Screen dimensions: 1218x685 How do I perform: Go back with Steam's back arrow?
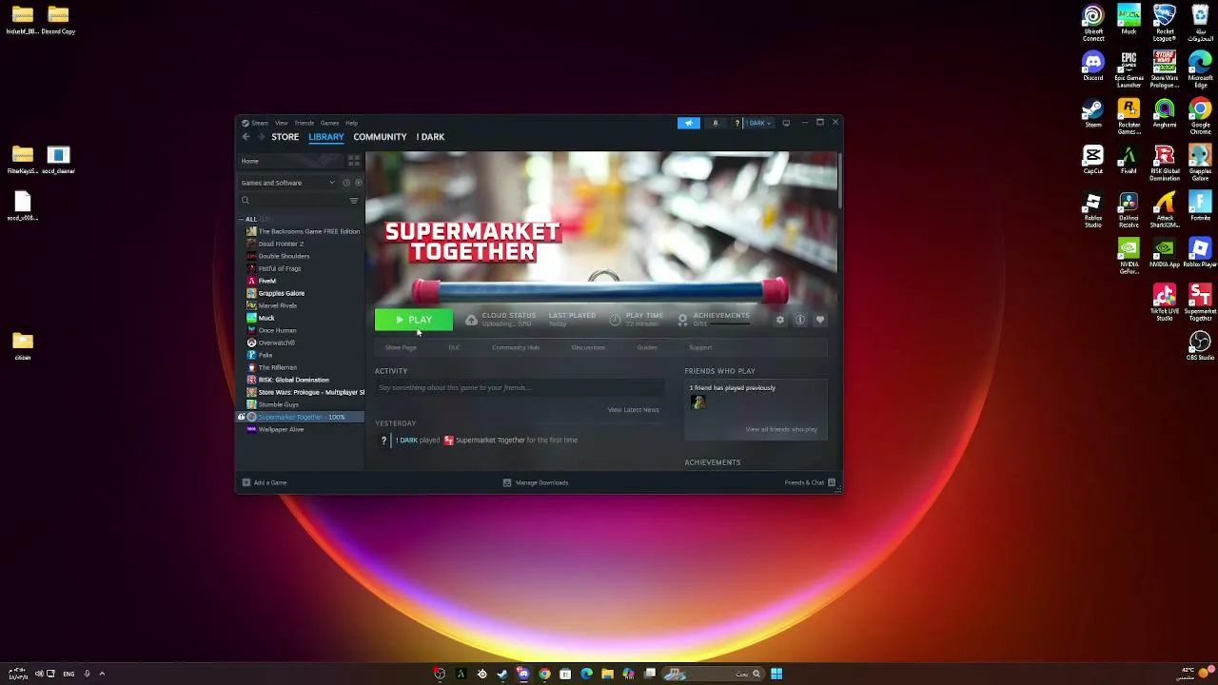click(x=246, y=137)
